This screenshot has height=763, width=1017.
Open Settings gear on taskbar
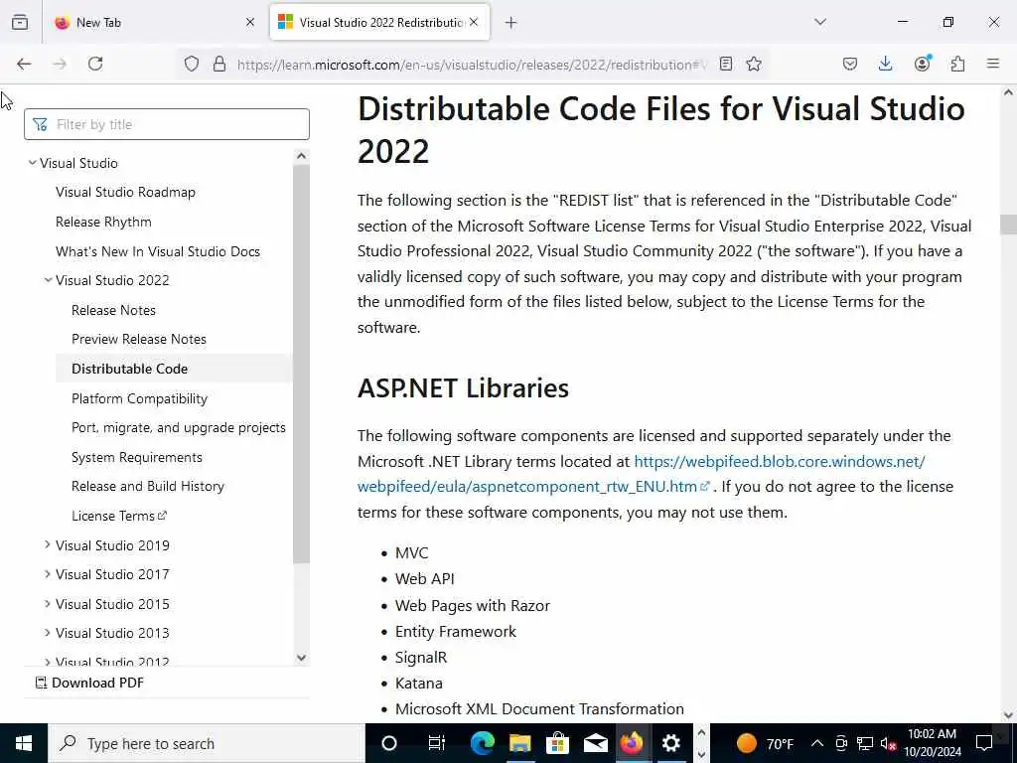(670, 743)
